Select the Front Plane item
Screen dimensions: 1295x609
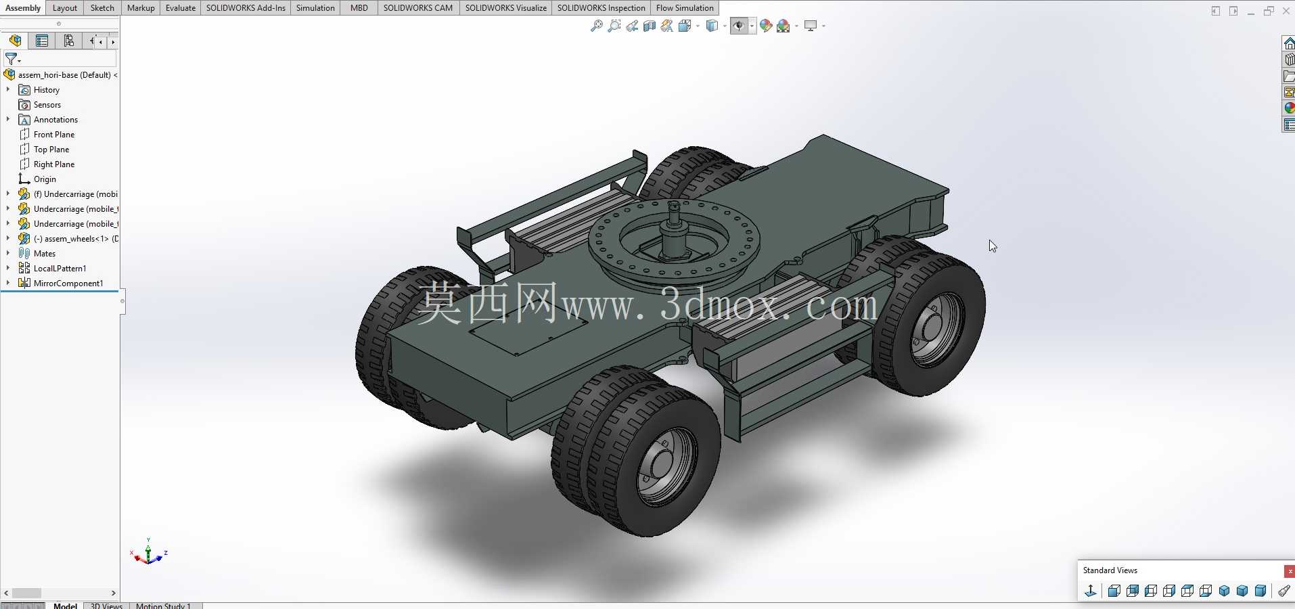pos(47,134)
